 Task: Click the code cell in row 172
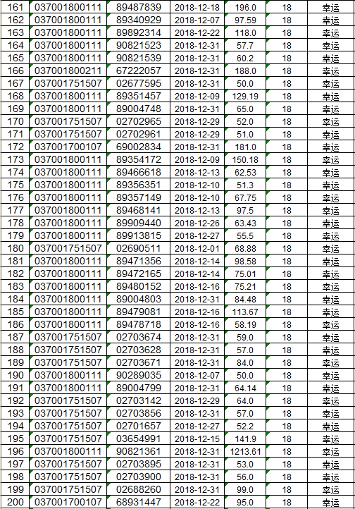tap(68, 147)
